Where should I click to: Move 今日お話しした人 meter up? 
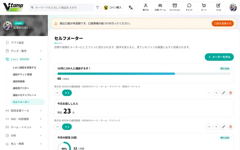(x=209, y=127)
